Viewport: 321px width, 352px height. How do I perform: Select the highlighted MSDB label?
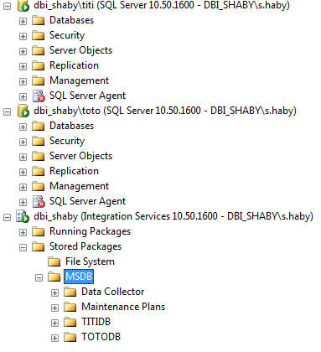point(79,277)
